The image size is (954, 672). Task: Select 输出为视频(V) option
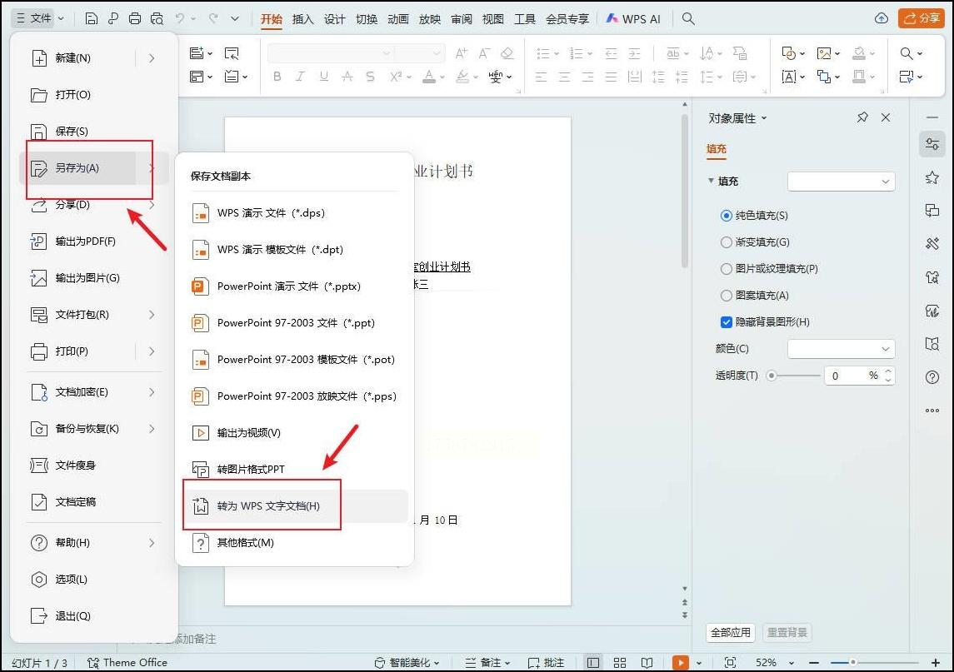(x=296, y=433)
